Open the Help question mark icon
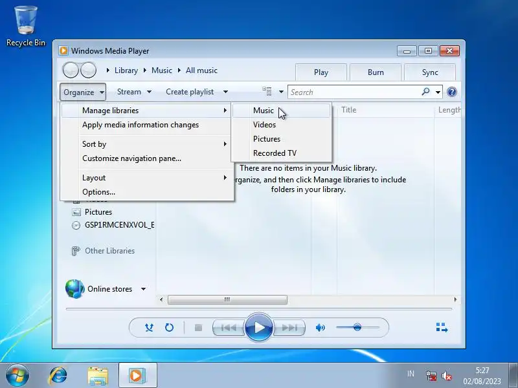Image resolution: width=518 pixels, height=388 pixels. 451,92
